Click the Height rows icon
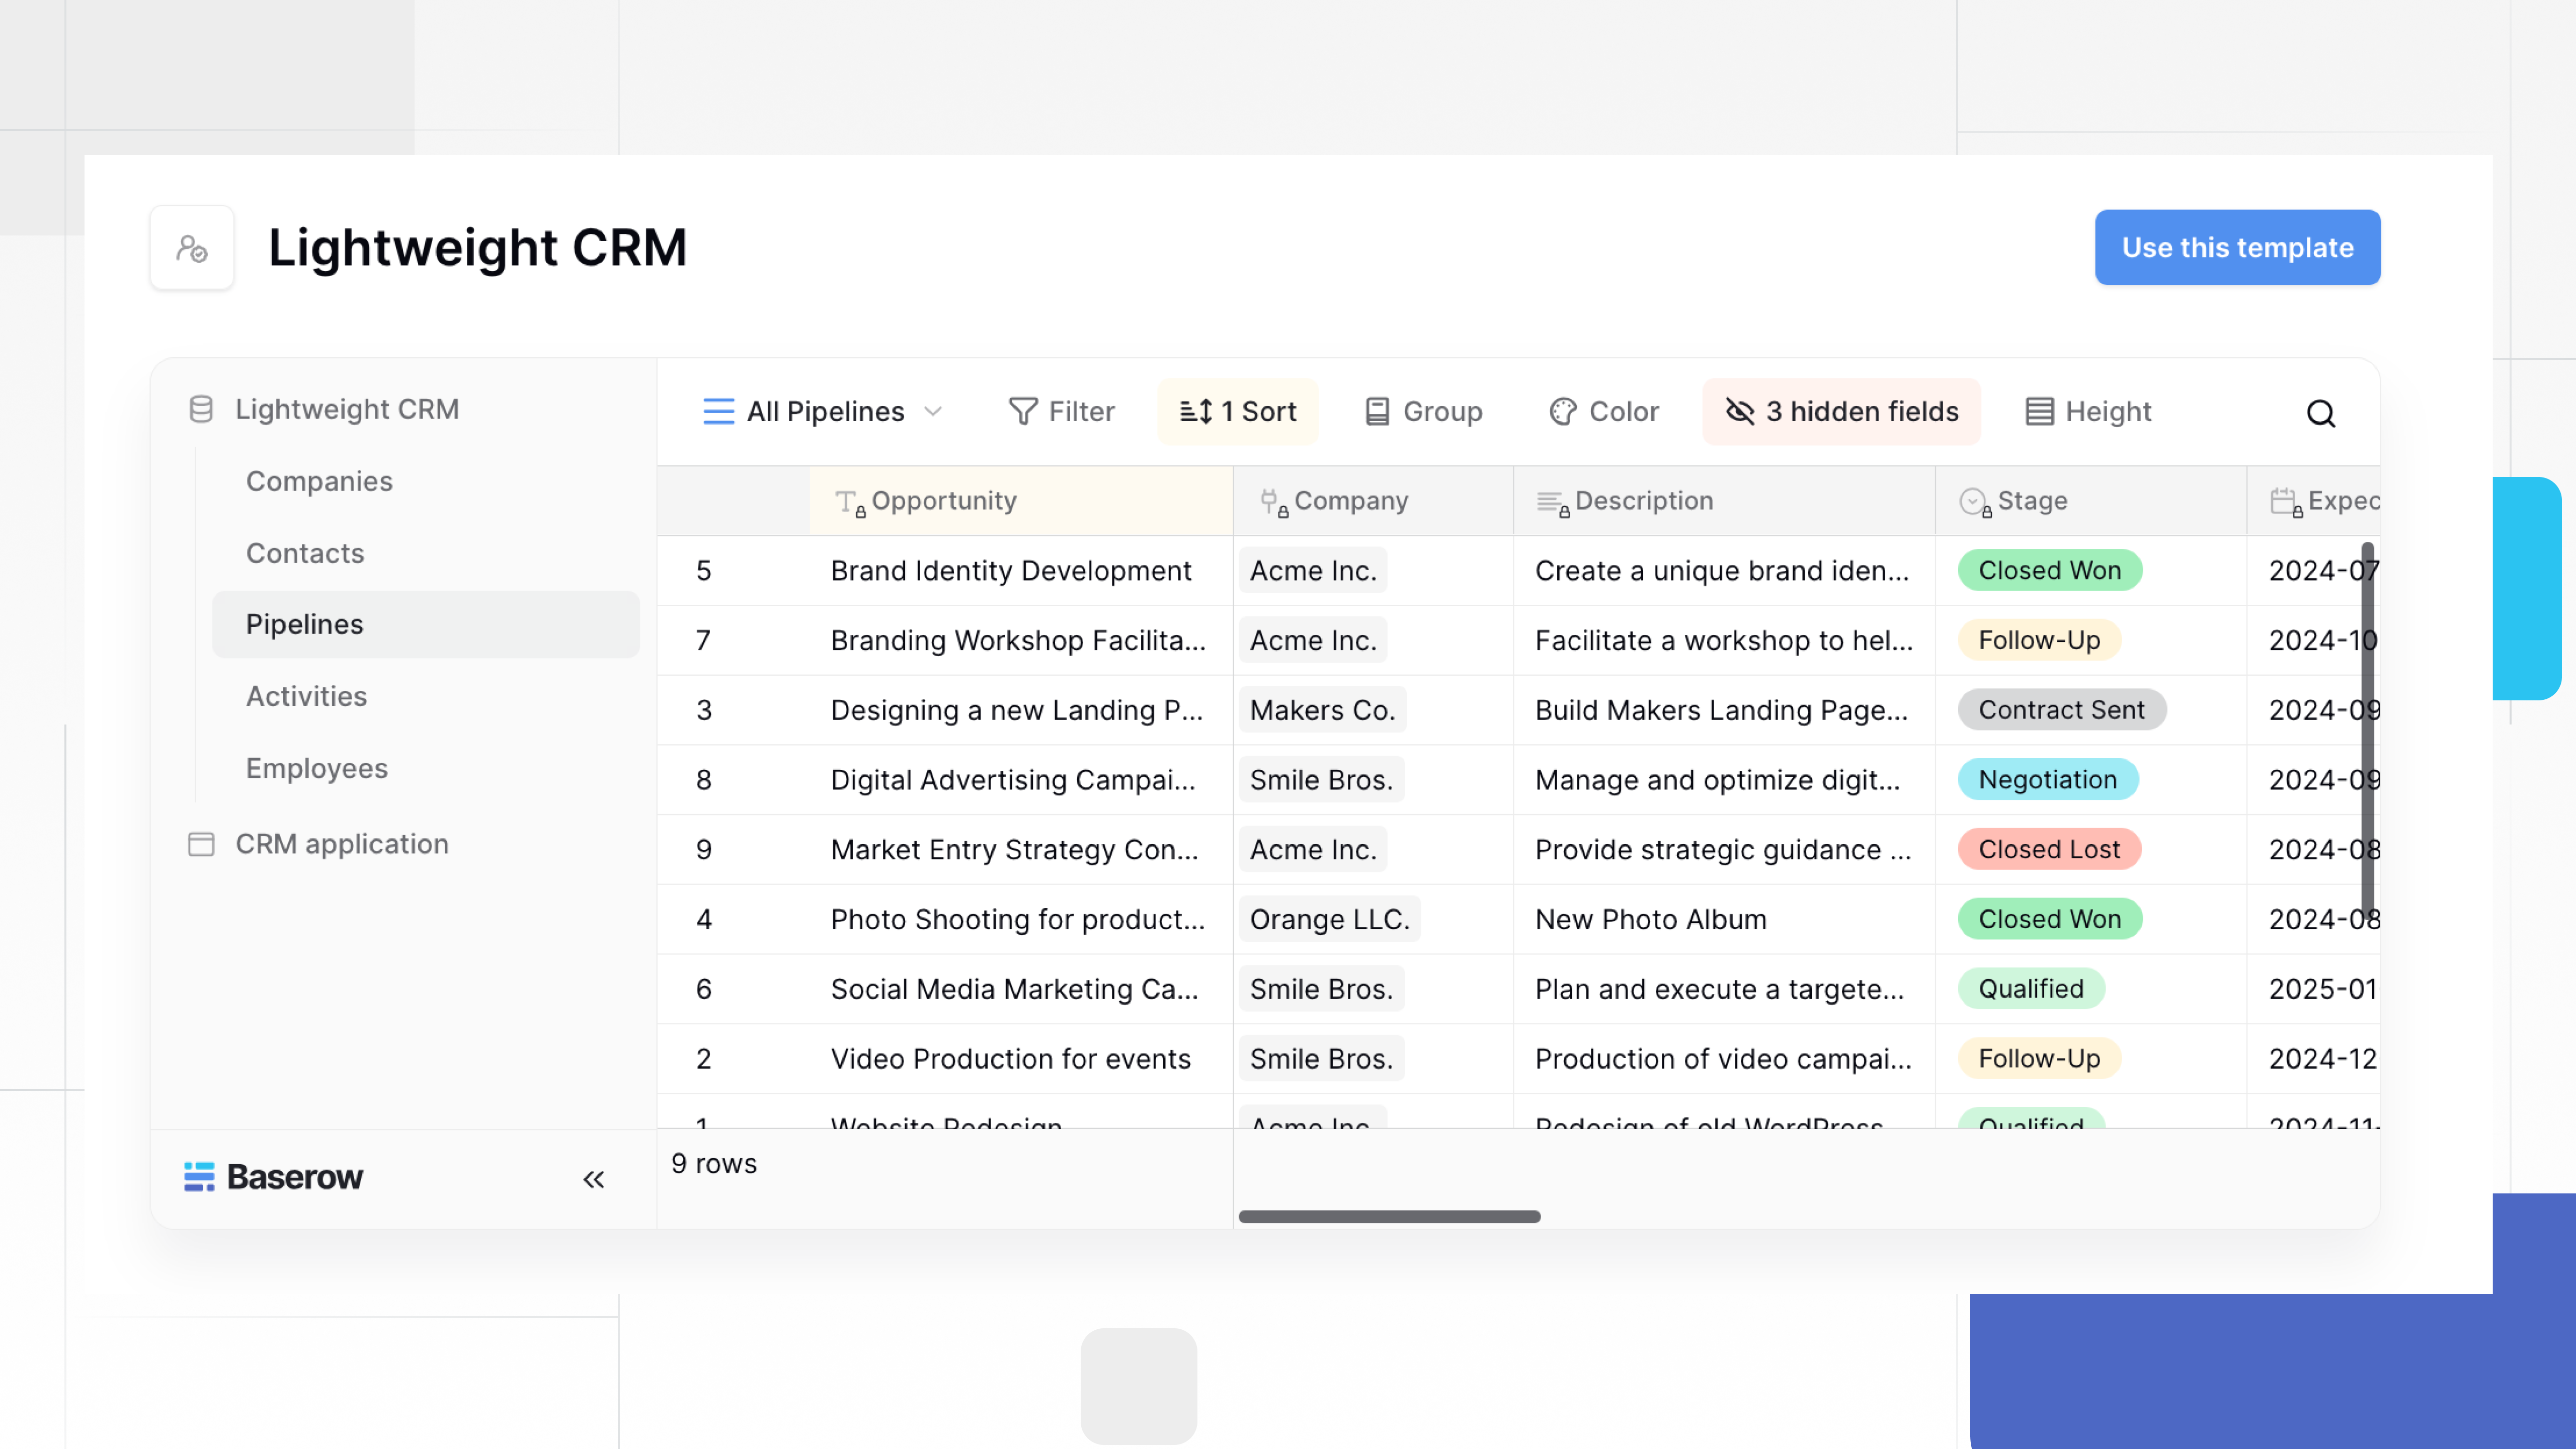This screenshot has height=1449, width=2576. click(2039, 411)
